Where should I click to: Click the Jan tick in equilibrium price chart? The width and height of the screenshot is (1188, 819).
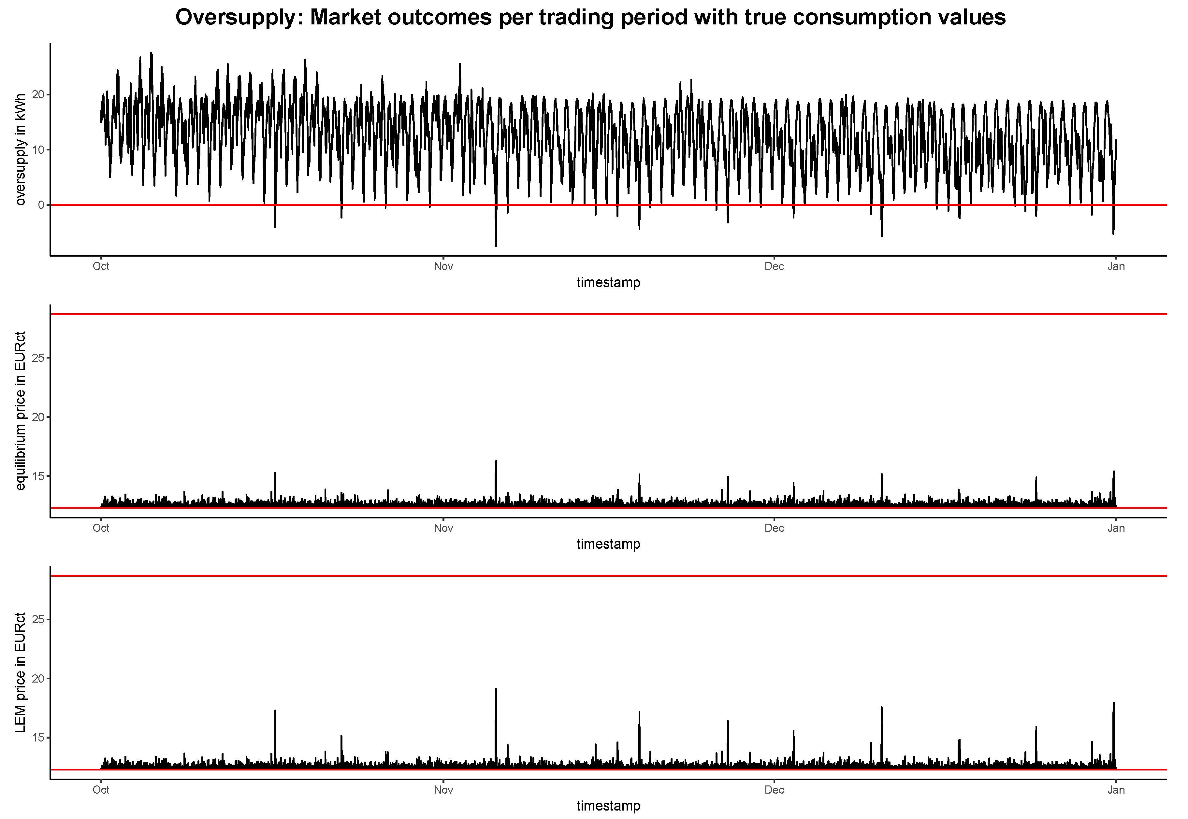[x=1116, y=528]
